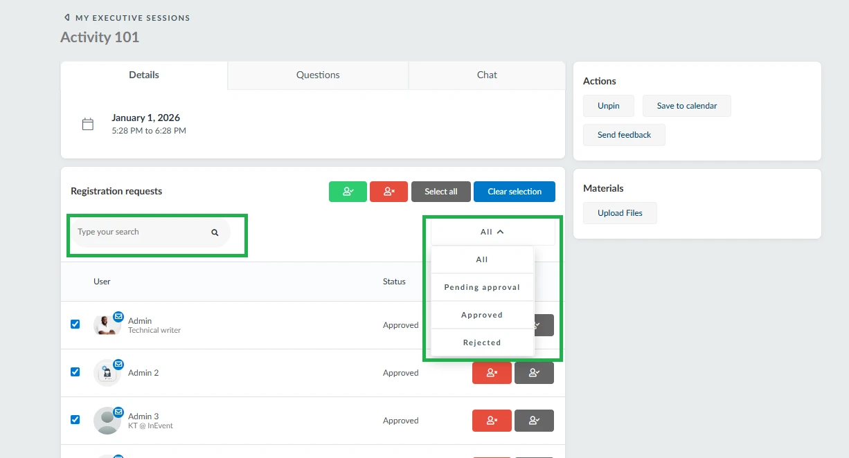The width and height of the screenshot is (849, 458).
Task: Reject Admin 2 using the red icon
Action: pyautogui.click(x=492, y=372)
